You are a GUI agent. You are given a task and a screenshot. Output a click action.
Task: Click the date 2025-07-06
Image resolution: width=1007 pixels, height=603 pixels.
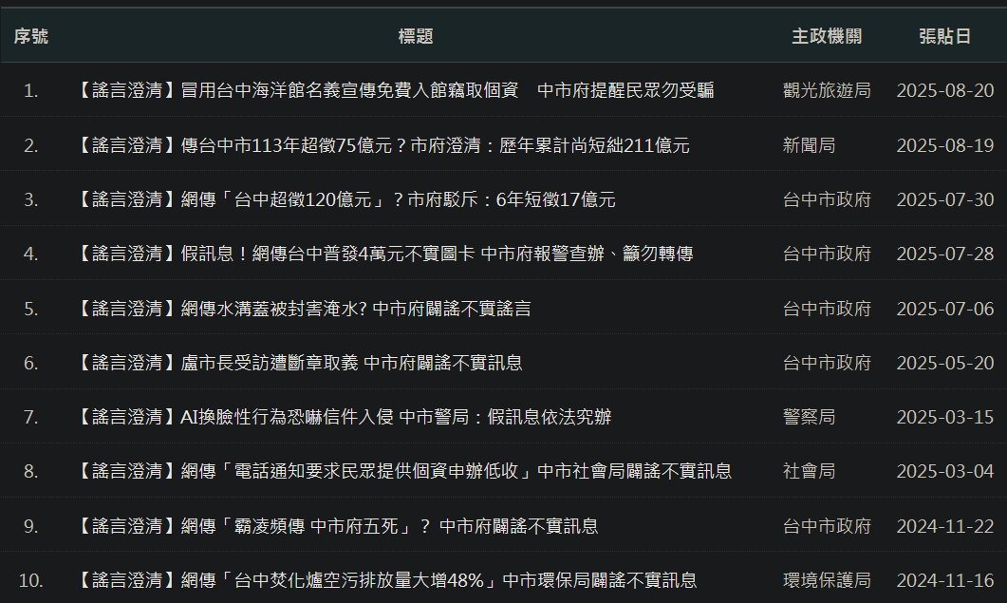click(944, 309)
